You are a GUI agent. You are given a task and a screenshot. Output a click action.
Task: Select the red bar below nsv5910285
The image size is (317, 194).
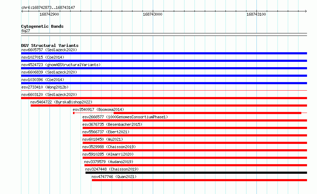(x=195, y=158)
